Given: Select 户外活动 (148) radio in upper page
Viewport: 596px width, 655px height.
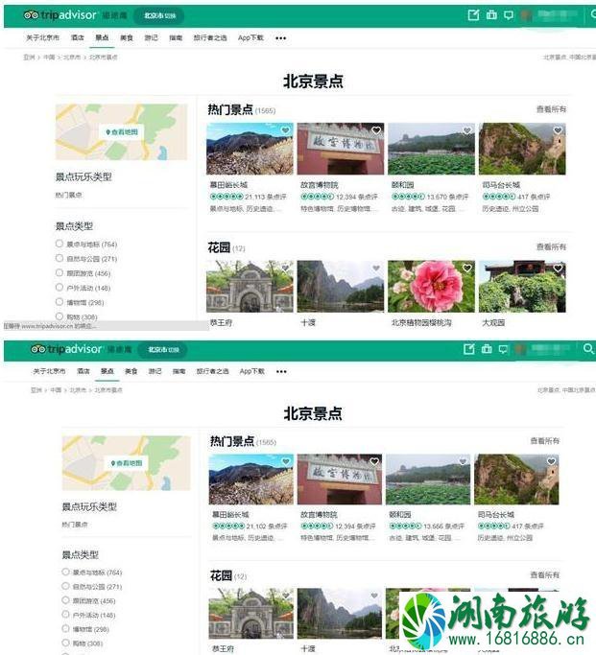Looking at the screenshot, I should coord(60,288).
